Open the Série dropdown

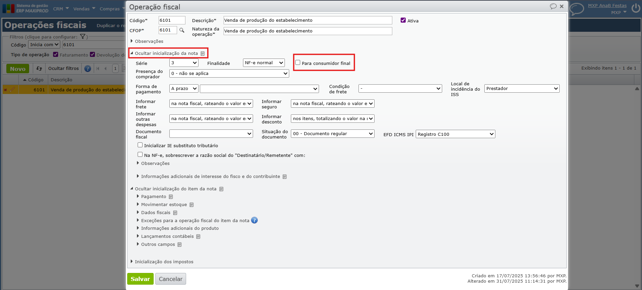[x=184, y=63]
